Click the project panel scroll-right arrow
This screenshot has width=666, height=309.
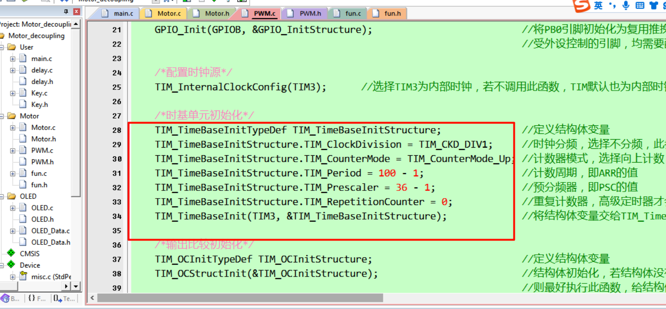pyautogui.click(x=67, y=286)
